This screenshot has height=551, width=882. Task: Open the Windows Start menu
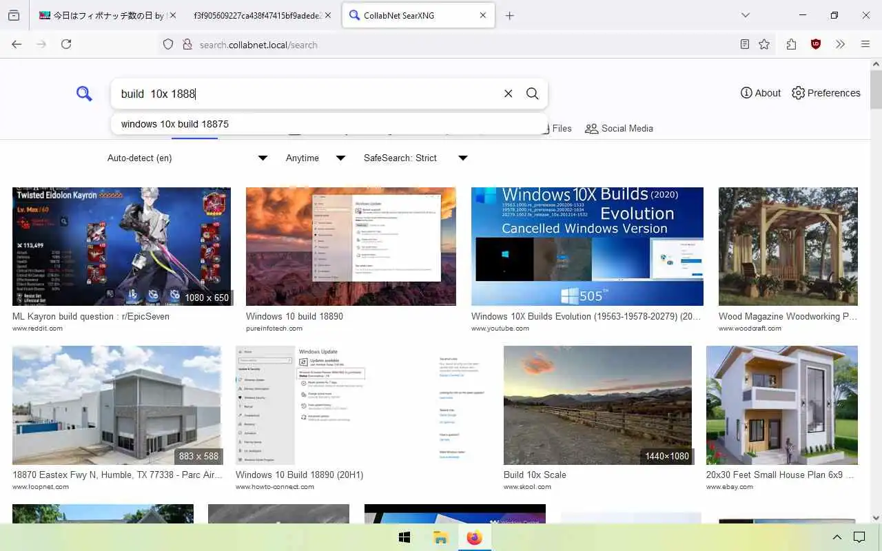tap(404, 537)
